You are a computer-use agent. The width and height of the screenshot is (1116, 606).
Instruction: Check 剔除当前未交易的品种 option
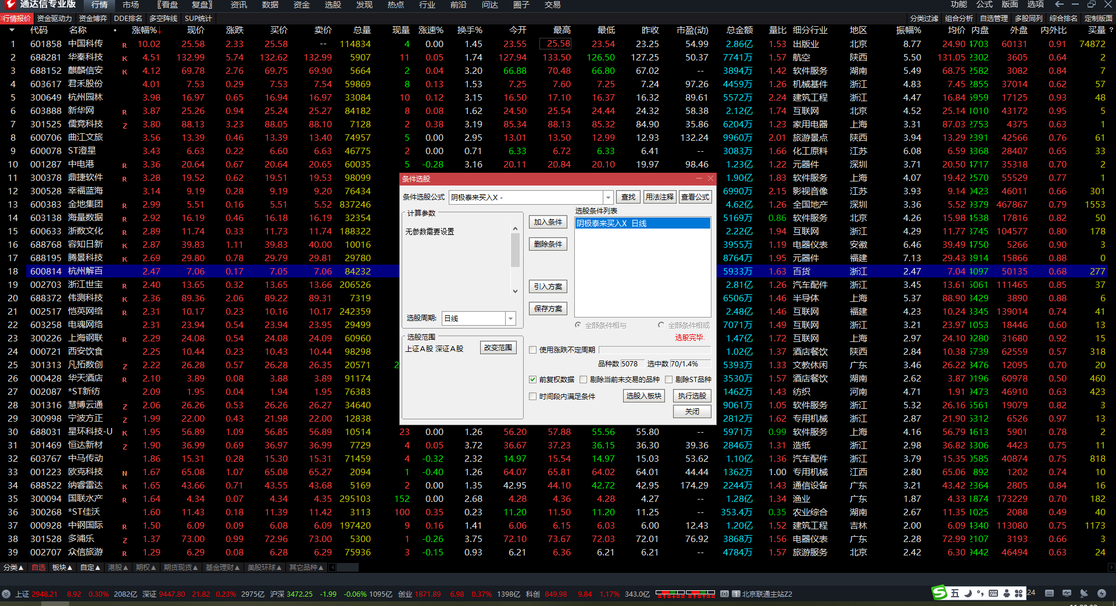[583, 379]
